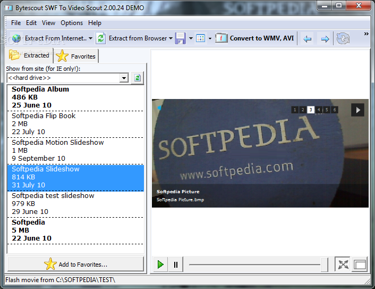Click Convert to WMV, AVI button

pyautogui.click(x=255, y=38)
